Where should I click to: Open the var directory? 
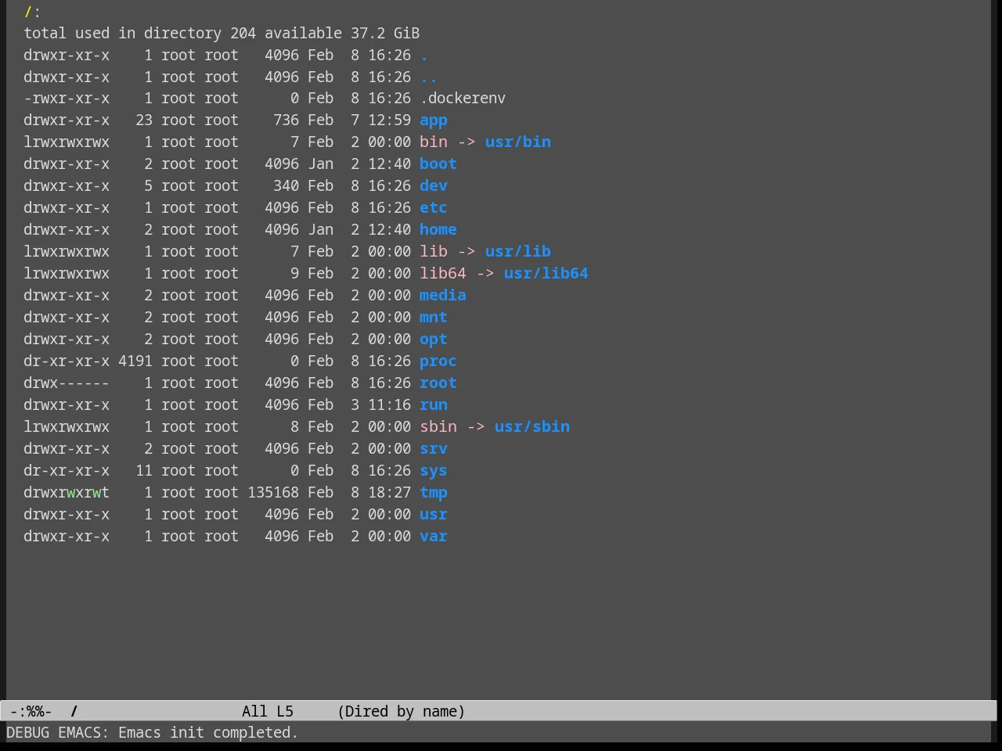(x=433, y=537)
